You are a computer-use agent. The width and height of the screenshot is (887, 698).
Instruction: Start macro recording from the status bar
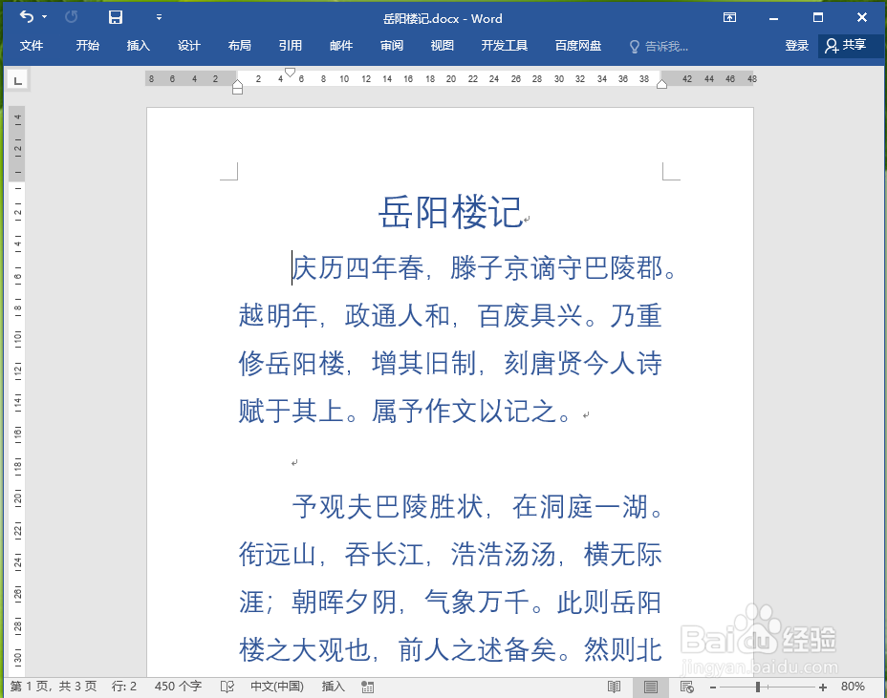point(367,686)
